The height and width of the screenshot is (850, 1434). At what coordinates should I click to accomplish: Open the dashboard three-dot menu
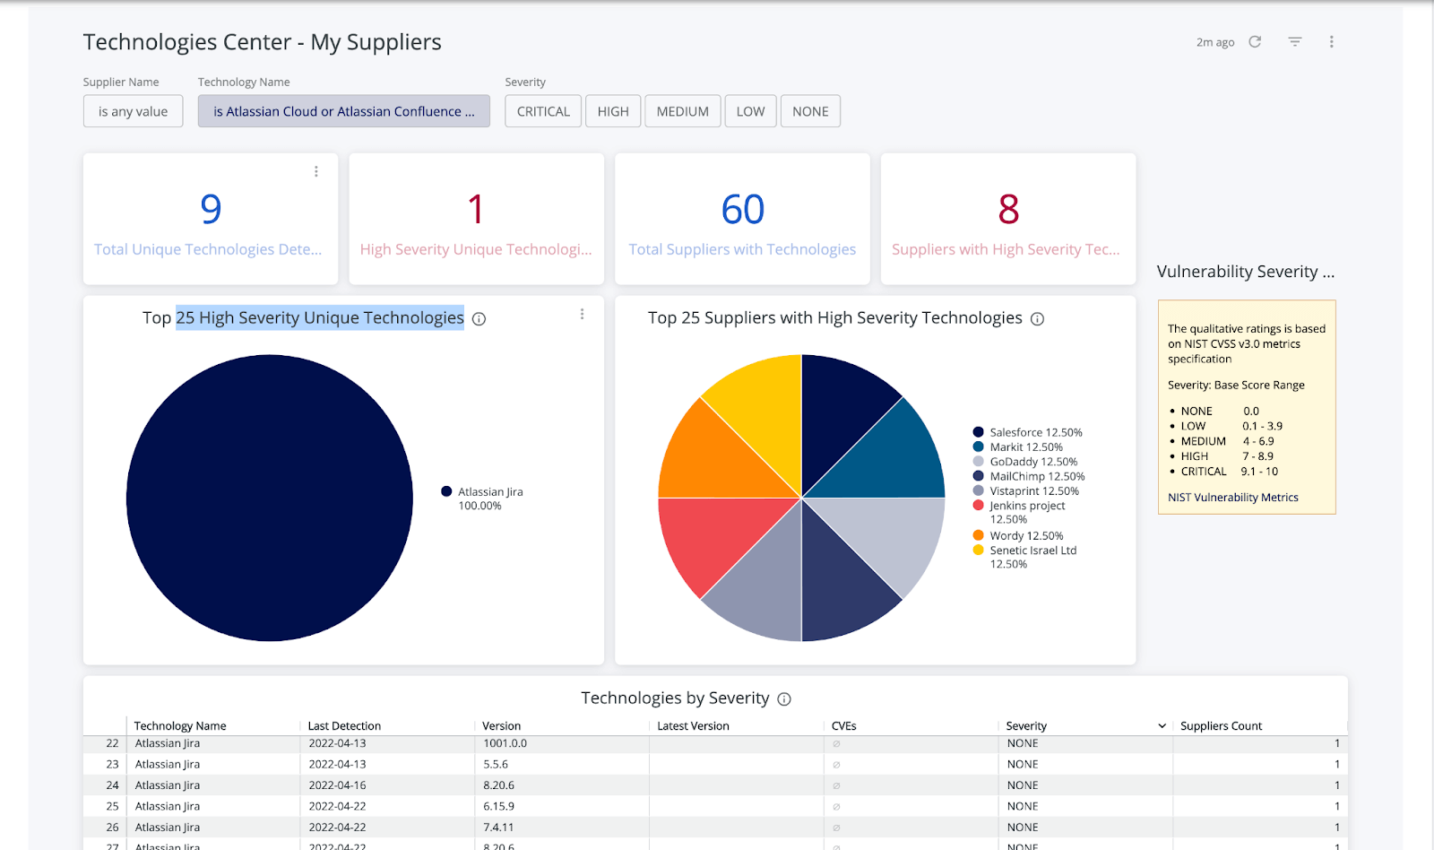(1331, 41)
